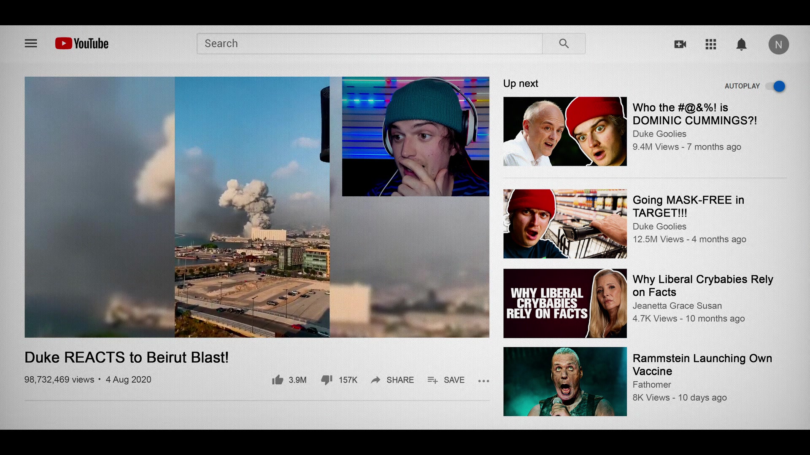Click the main Beirut Blast video player
Screen dimensions: 810x455
(257, 207)
